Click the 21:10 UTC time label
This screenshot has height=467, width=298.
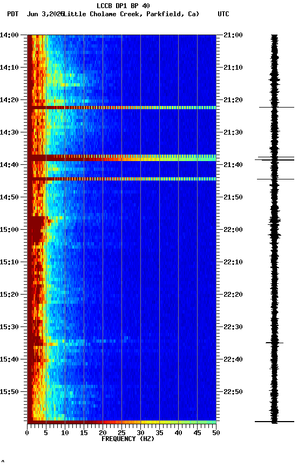click(233, 68)
